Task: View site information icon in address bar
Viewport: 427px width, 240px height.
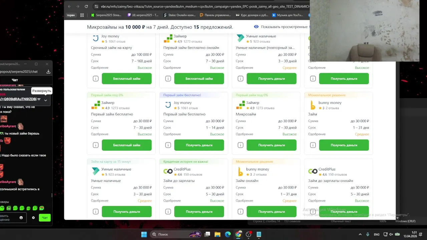Action: pyautogui.click(x=96, y=6)
